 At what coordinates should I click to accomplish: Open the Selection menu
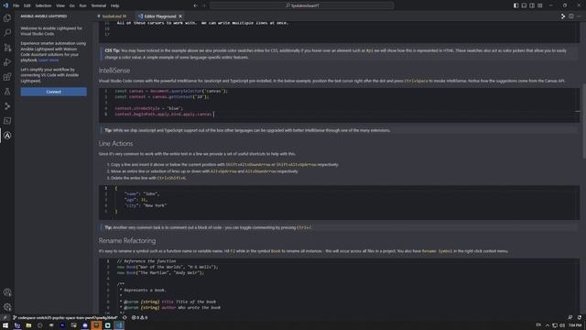pyautogui.click(x=43, y=5)
